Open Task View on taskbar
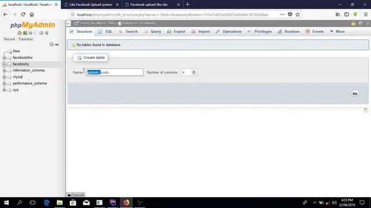The height and width of the screenshot is (208, 371). 32,203
